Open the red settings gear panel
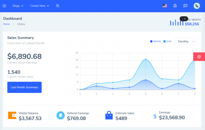Viewport: 205px width, 130px height. (199, 57)
